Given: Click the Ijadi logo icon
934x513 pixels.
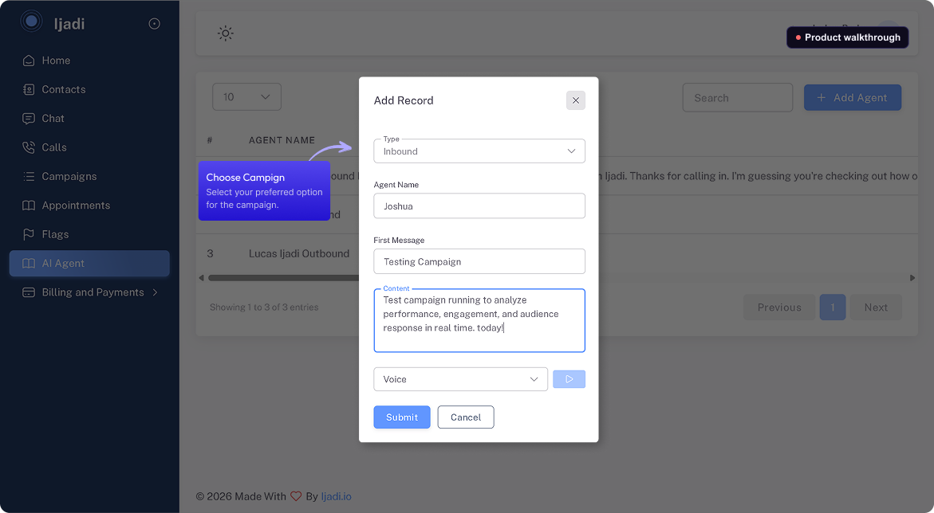Looking at the screenshot, I should pos(32,22).
